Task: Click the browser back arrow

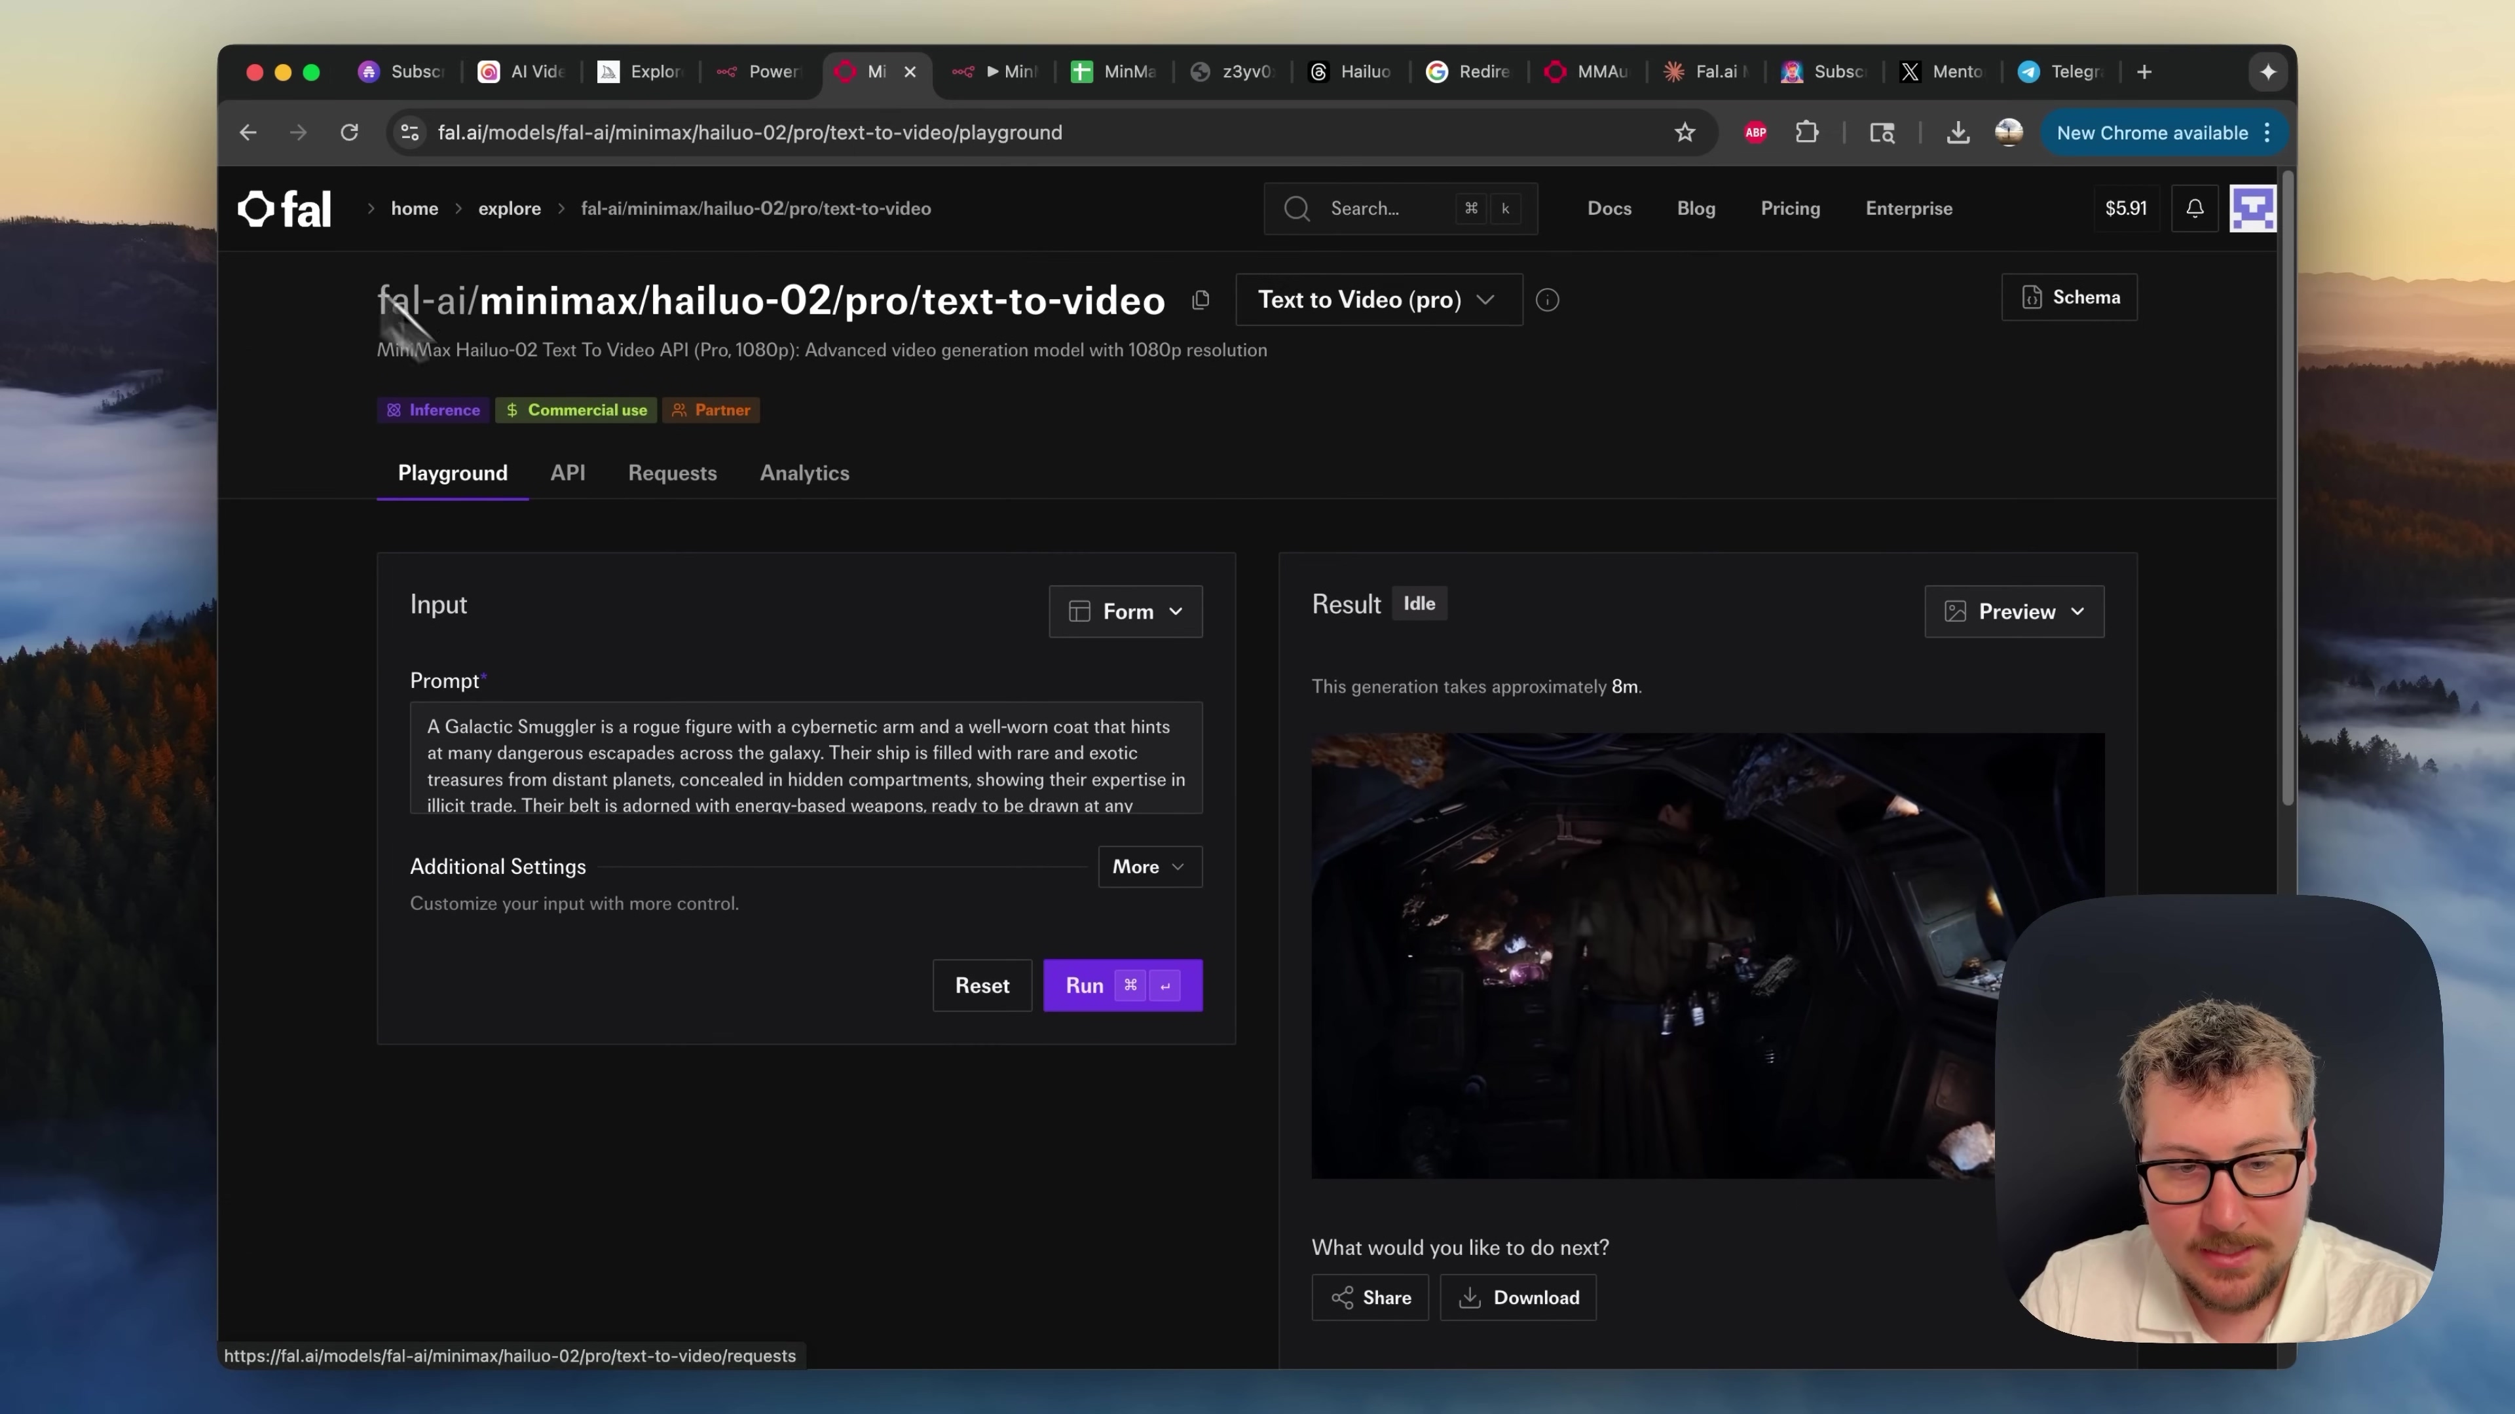Action: (x=248, y=133)
